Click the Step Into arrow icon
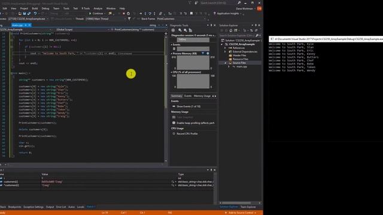383x215 pixels. tap(145, 13)
